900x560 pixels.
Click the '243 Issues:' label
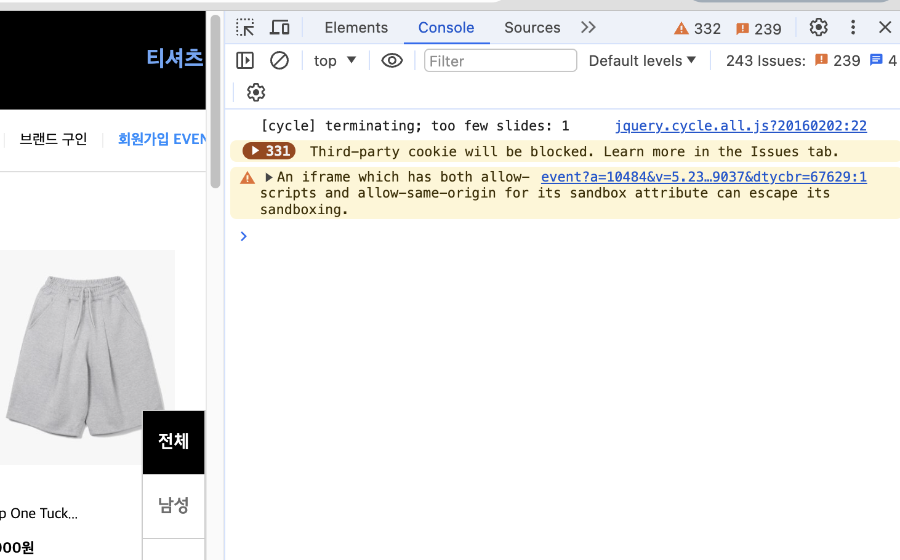pyautogui.click(x=766, y=60)
